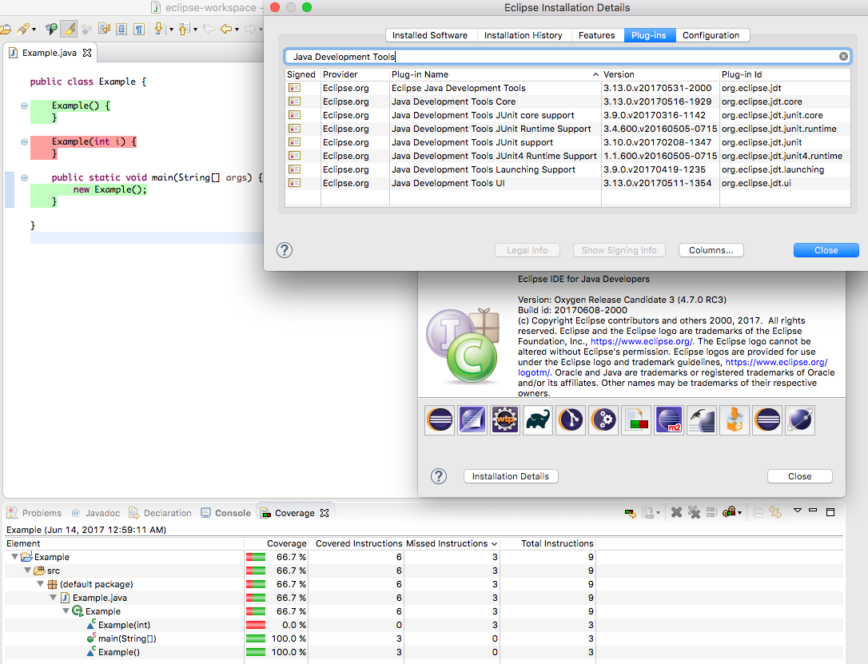
Task: Click Remove Active Session X icon in Coverage
Action: pos(676,512)
